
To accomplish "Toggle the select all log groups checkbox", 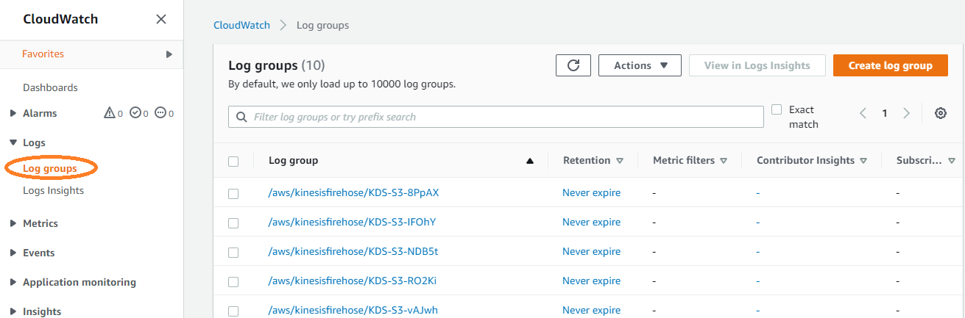I will pos(233,161).
